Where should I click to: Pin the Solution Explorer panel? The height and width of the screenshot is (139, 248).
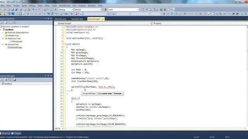click(x=48, y=19)
